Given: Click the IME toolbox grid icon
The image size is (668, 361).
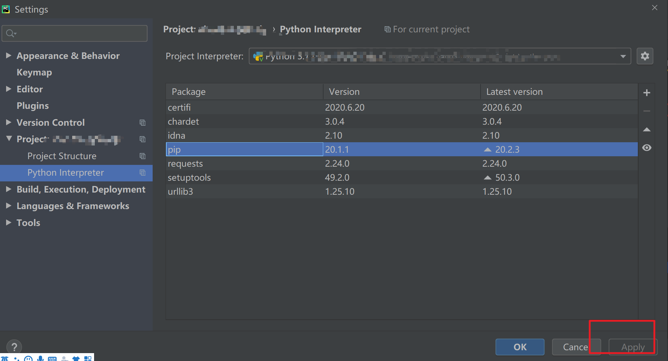Looking at the screenshot, I should point(88,358).
